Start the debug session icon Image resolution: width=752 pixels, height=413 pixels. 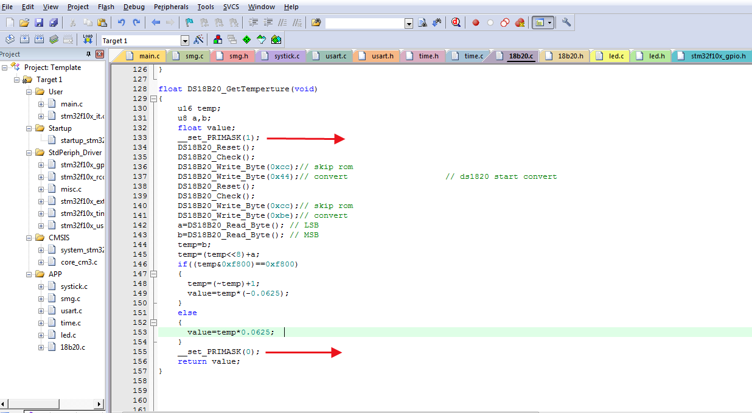[456, 23]
